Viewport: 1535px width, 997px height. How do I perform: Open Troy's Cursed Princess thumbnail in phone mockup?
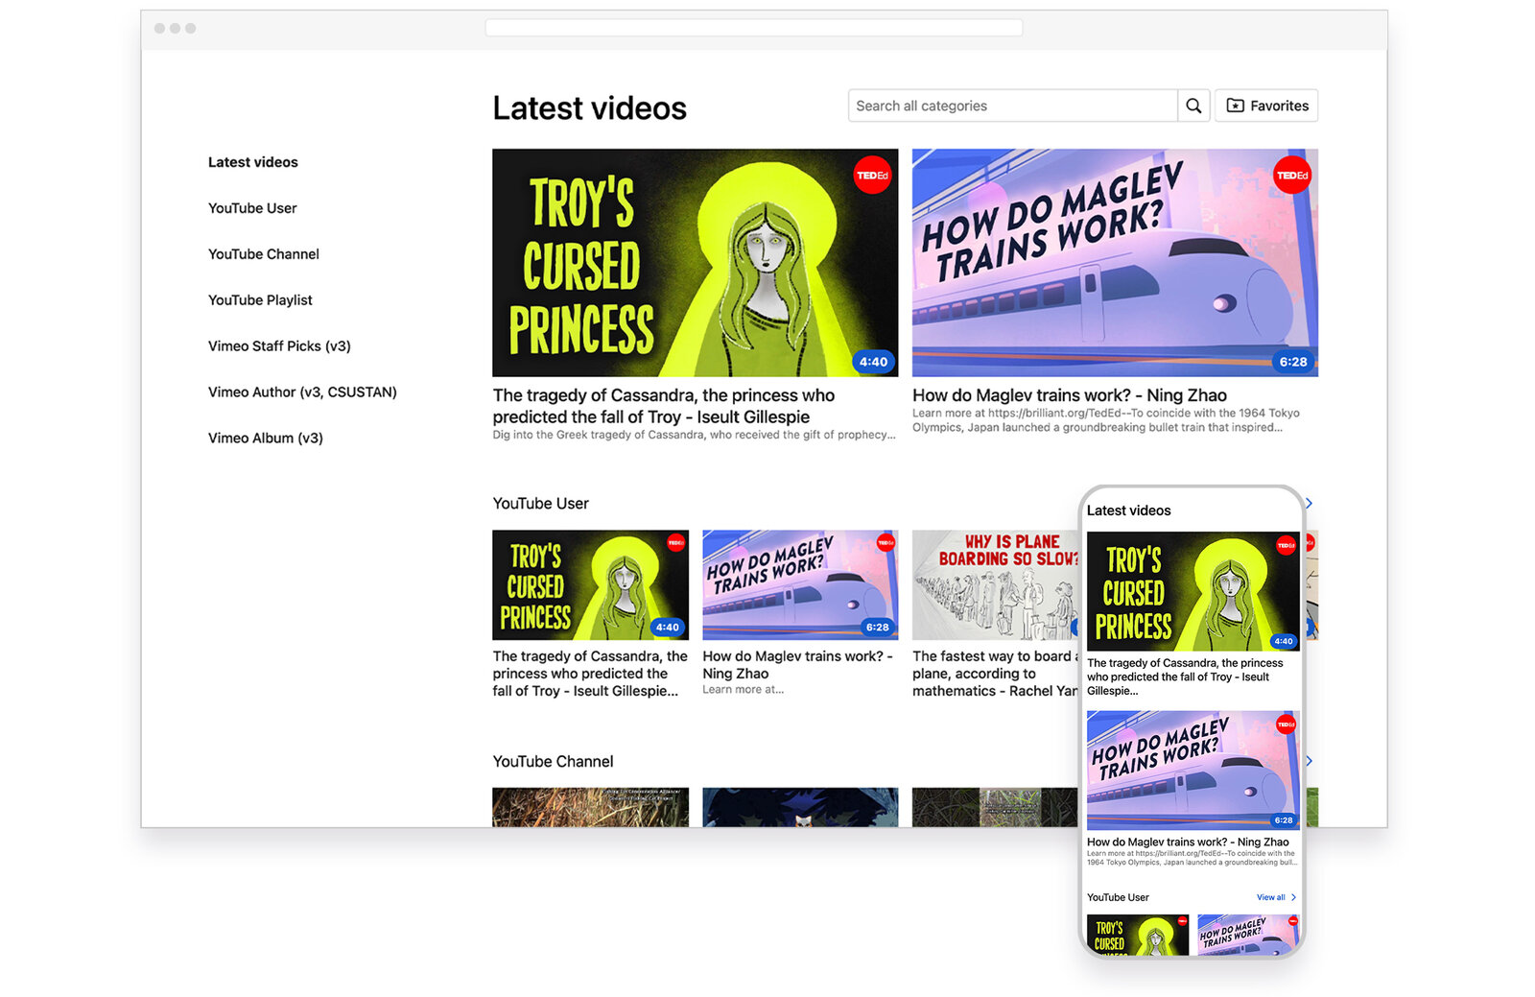1193,591
